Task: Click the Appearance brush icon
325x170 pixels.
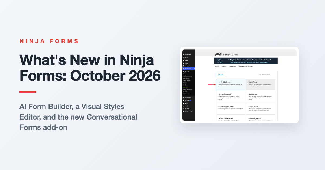Action: pyautogui.click(x=184, y=98)
